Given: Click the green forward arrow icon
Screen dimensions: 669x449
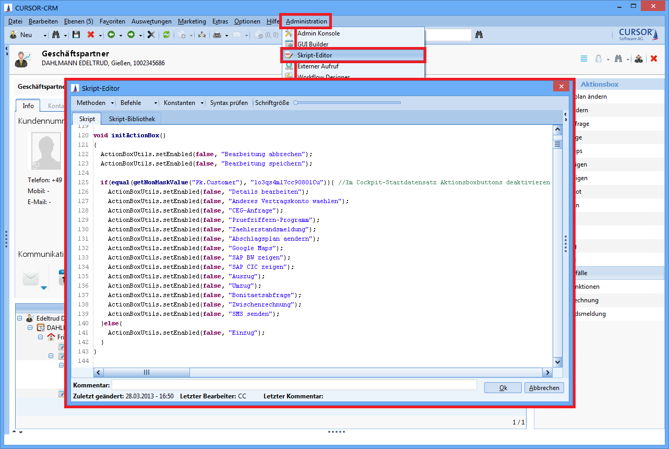Looking at the screenshot, I should click(x=131, y=35).
